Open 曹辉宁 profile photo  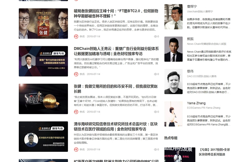(x=173, y=17)
